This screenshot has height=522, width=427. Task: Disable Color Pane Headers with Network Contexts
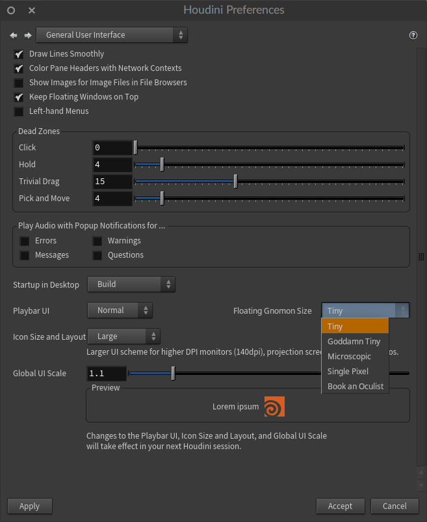[19, 68]
